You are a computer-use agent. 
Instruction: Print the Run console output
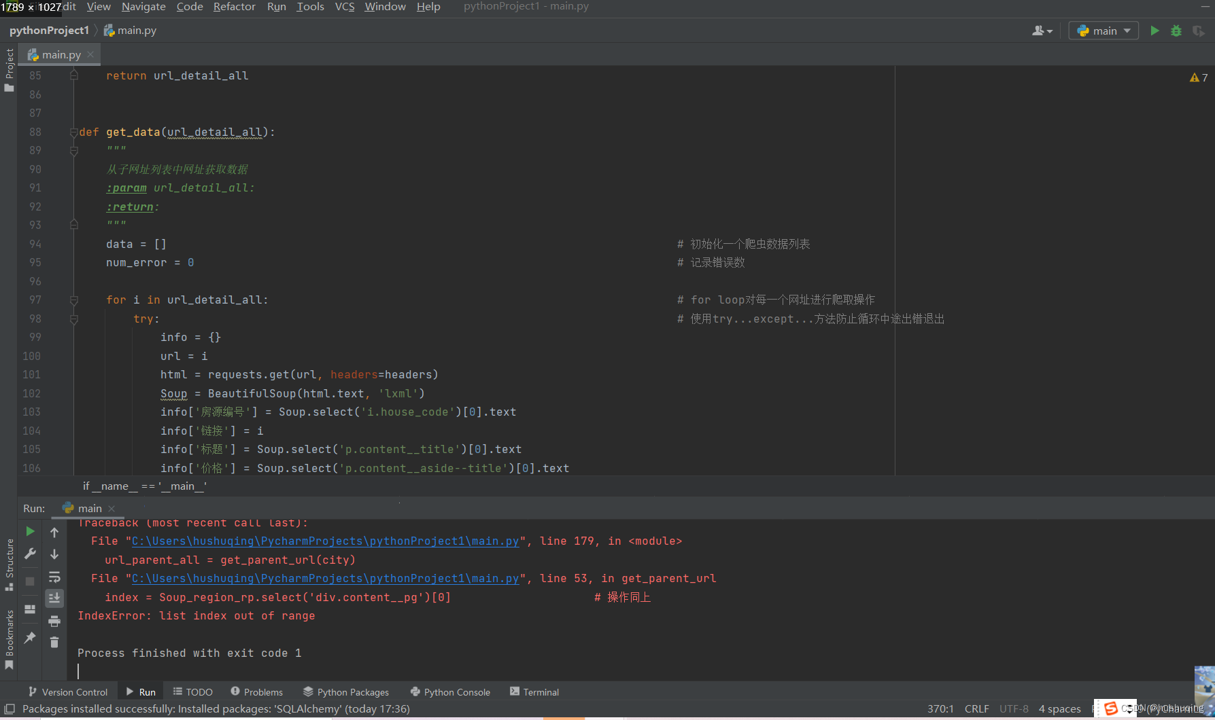[x=54, y=621]
